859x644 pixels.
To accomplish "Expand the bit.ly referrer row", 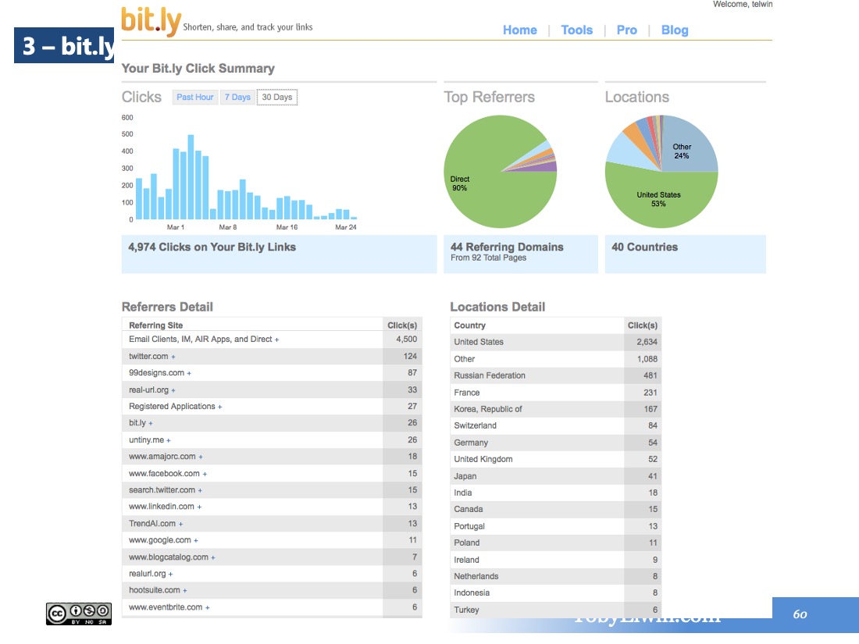I will 151,423.
